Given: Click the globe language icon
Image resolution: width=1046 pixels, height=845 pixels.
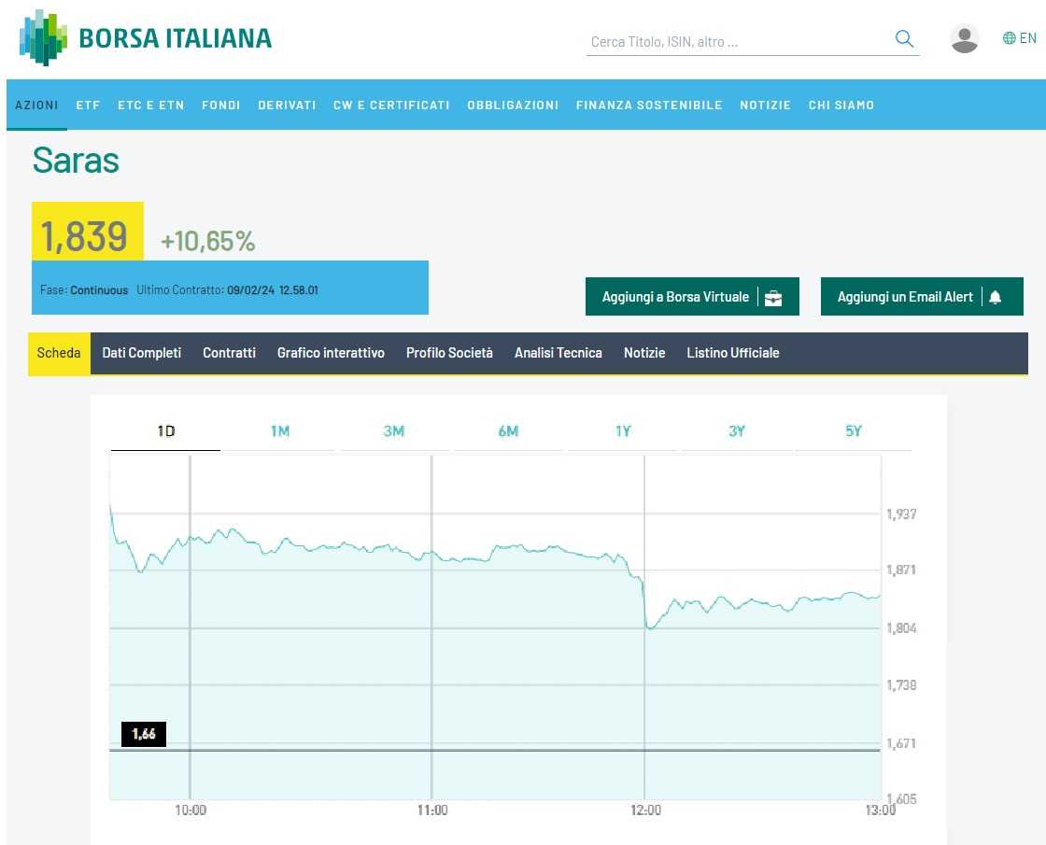Looking at the screenshot, I should tap(1009, 38).
